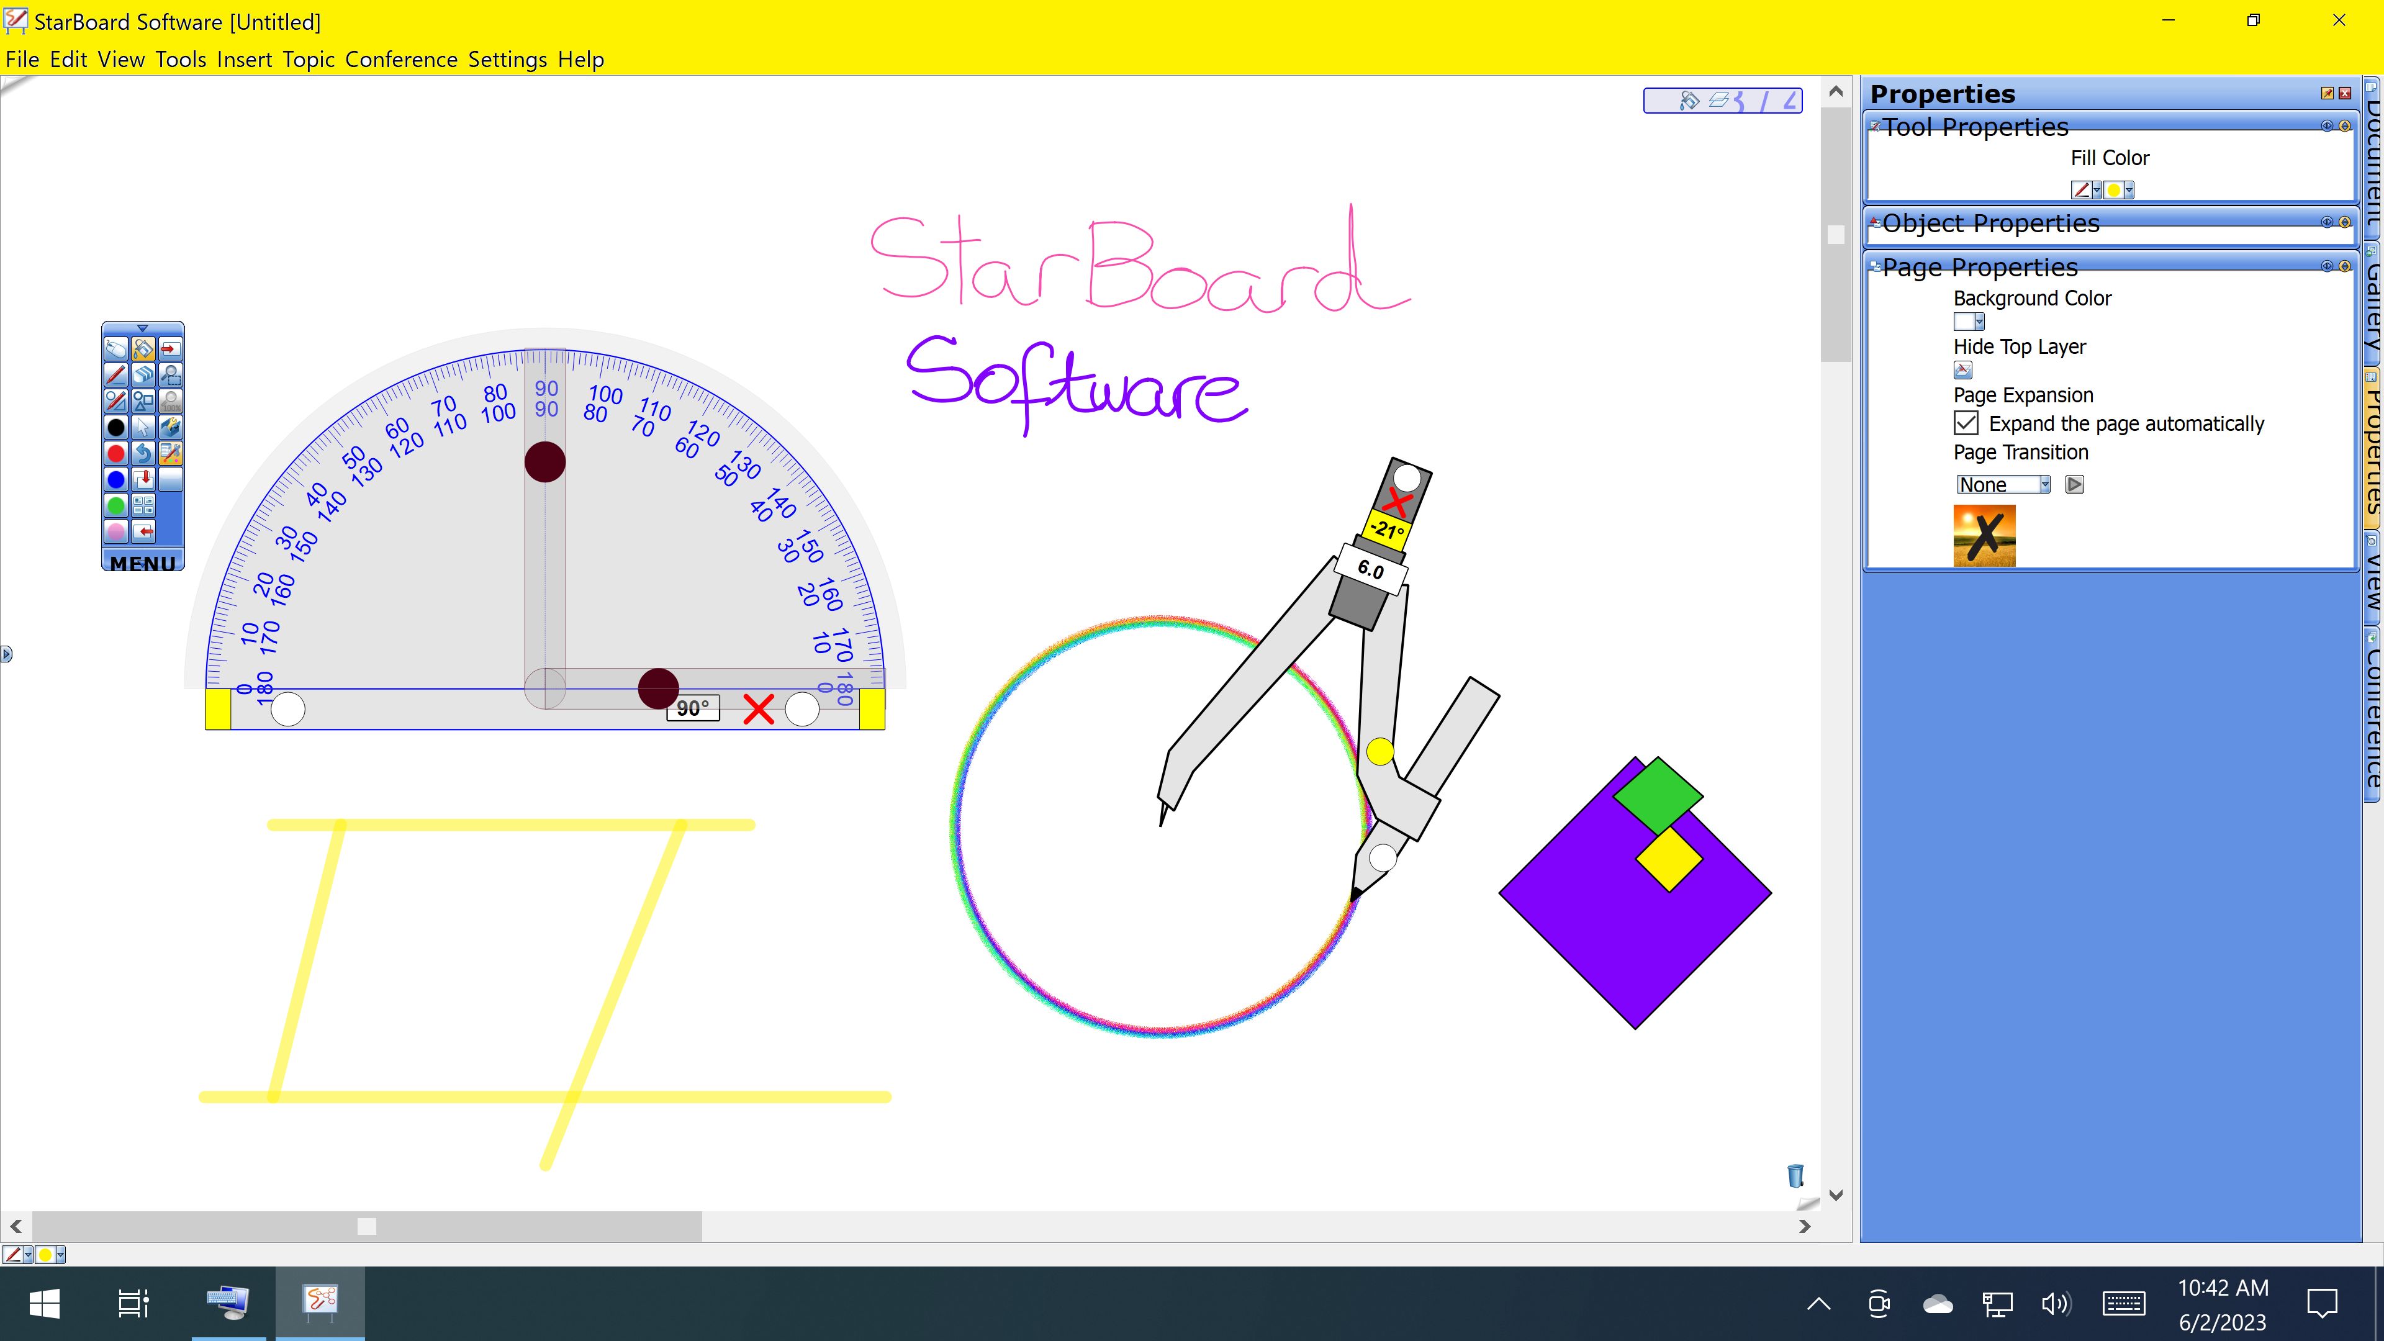Activate the zoom area magnifier tool
2384x1341 pixels.
[x=170, y=375]
